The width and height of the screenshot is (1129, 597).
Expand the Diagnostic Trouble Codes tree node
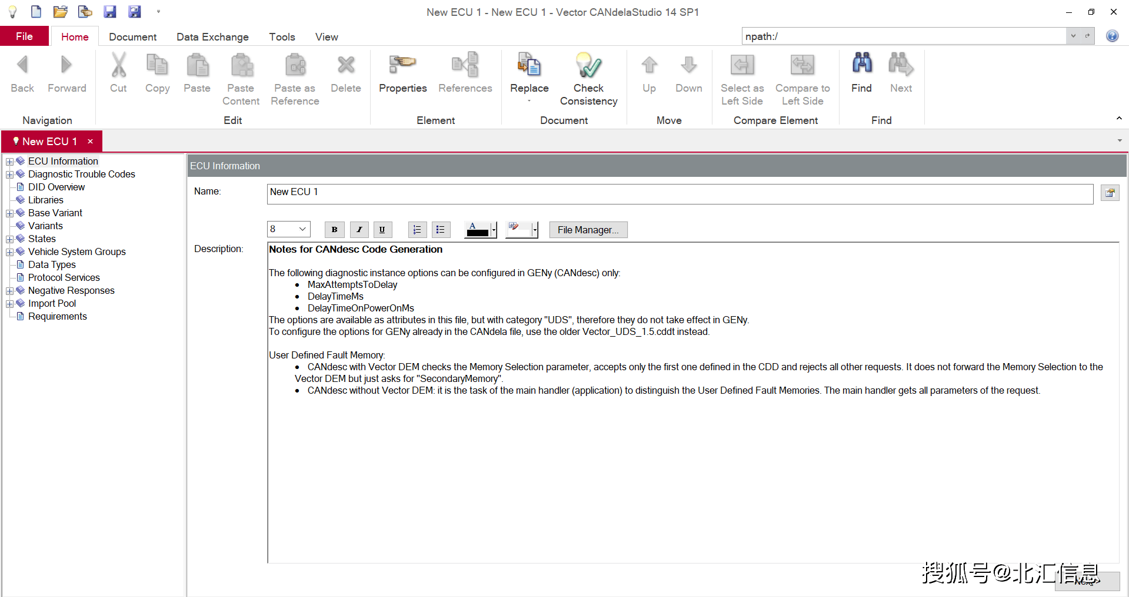[x=9, y=175]
